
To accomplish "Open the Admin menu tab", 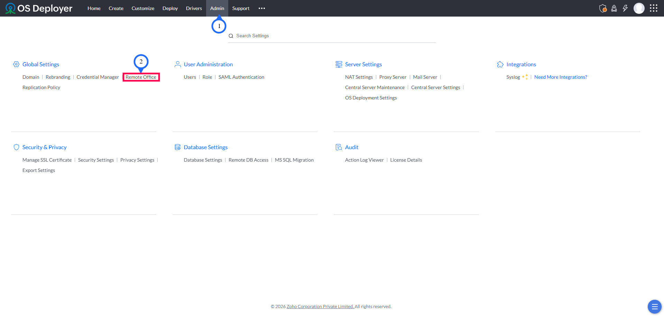I will [x=217, y=8].
